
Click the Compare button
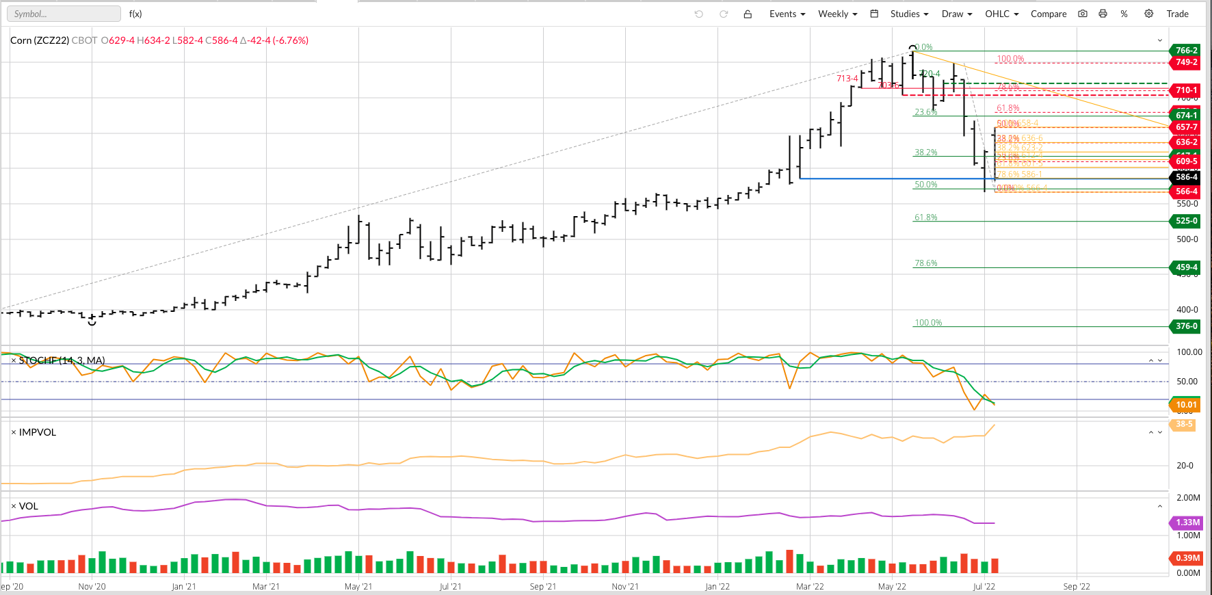[x=1049, y=14]
